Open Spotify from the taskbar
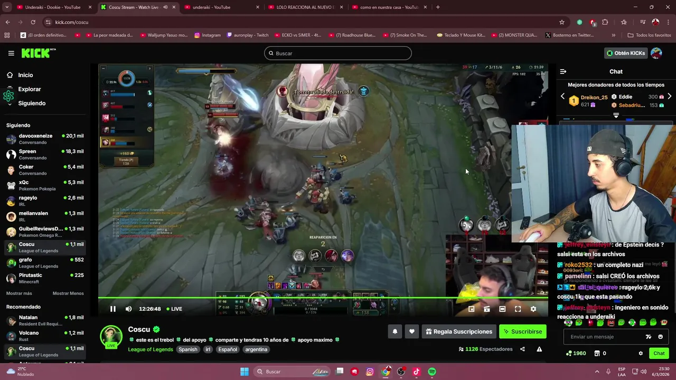The image size is (676, 380). pyautogui.click(x=432, y=372)
